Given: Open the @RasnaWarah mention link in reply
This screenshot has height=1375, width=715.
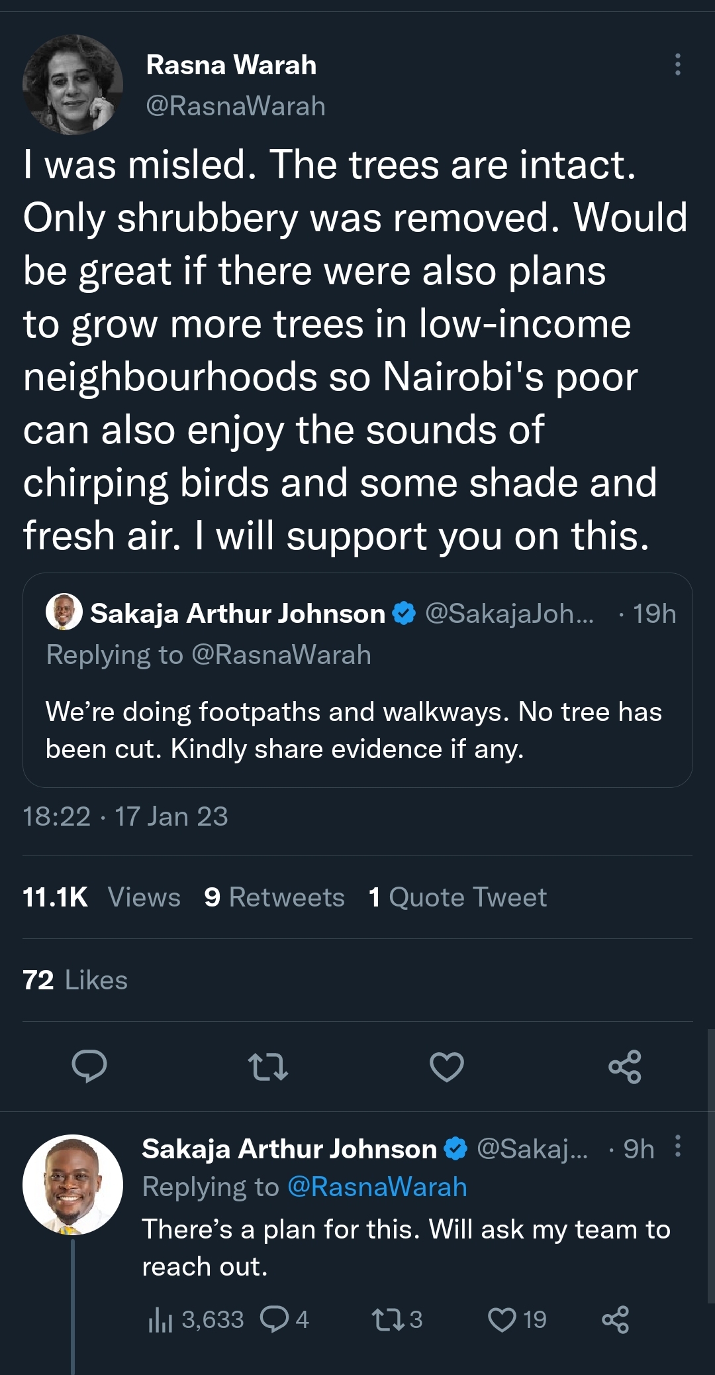Looking at the screenshot, I should 377,1187.
